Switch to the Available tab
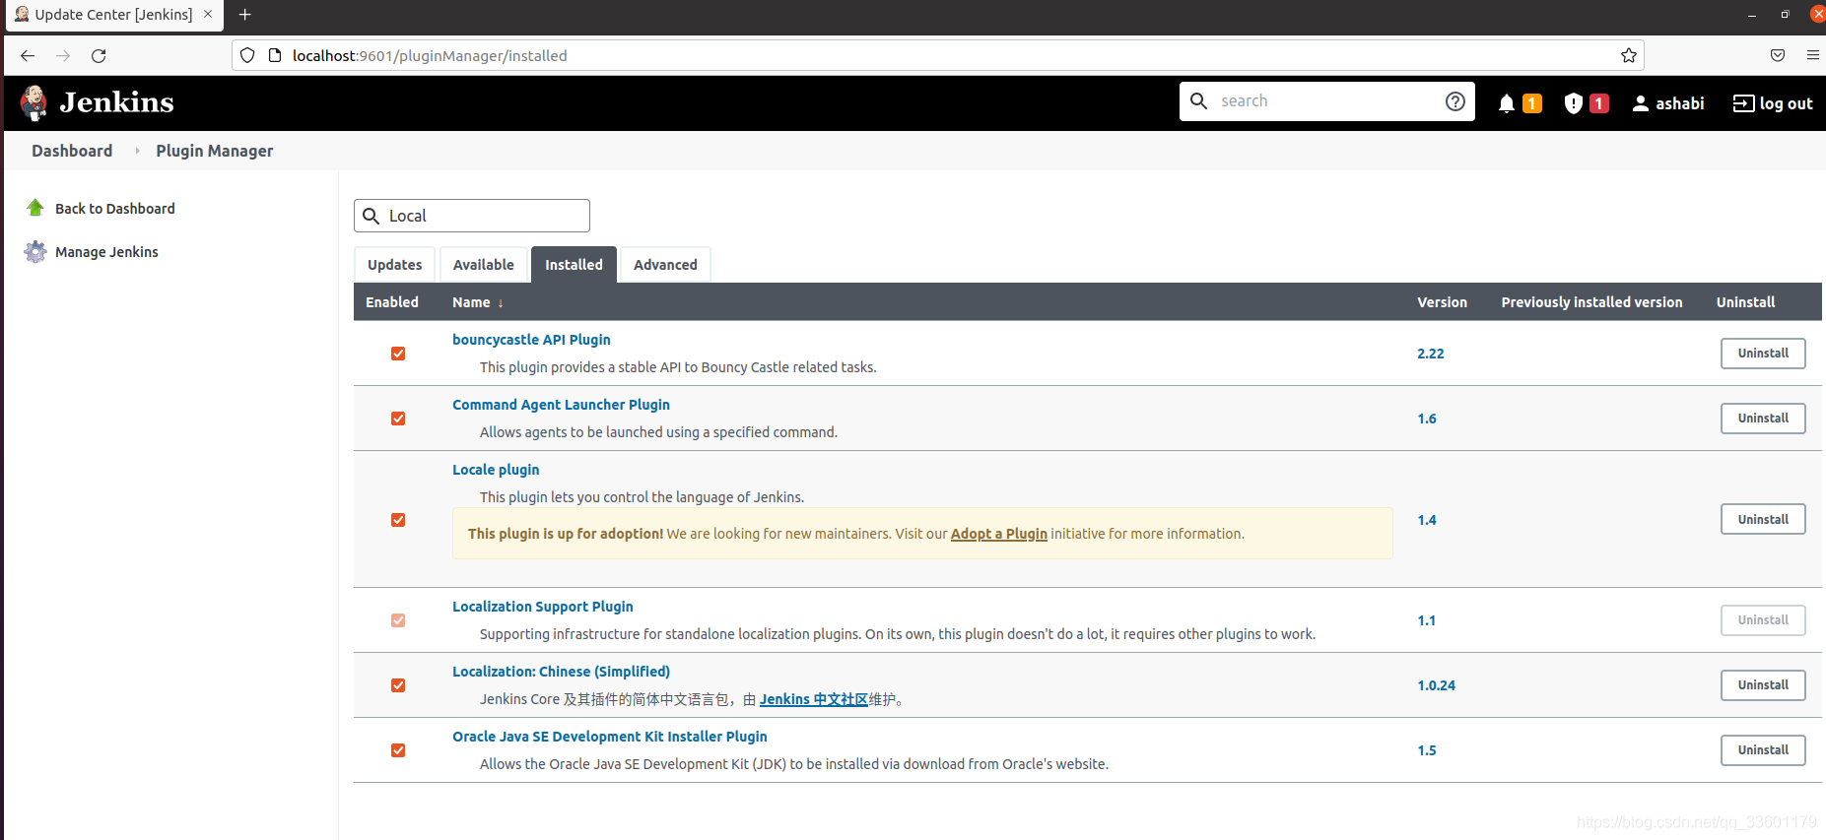Screen dimensions: 1826x840 pos(484,264)
